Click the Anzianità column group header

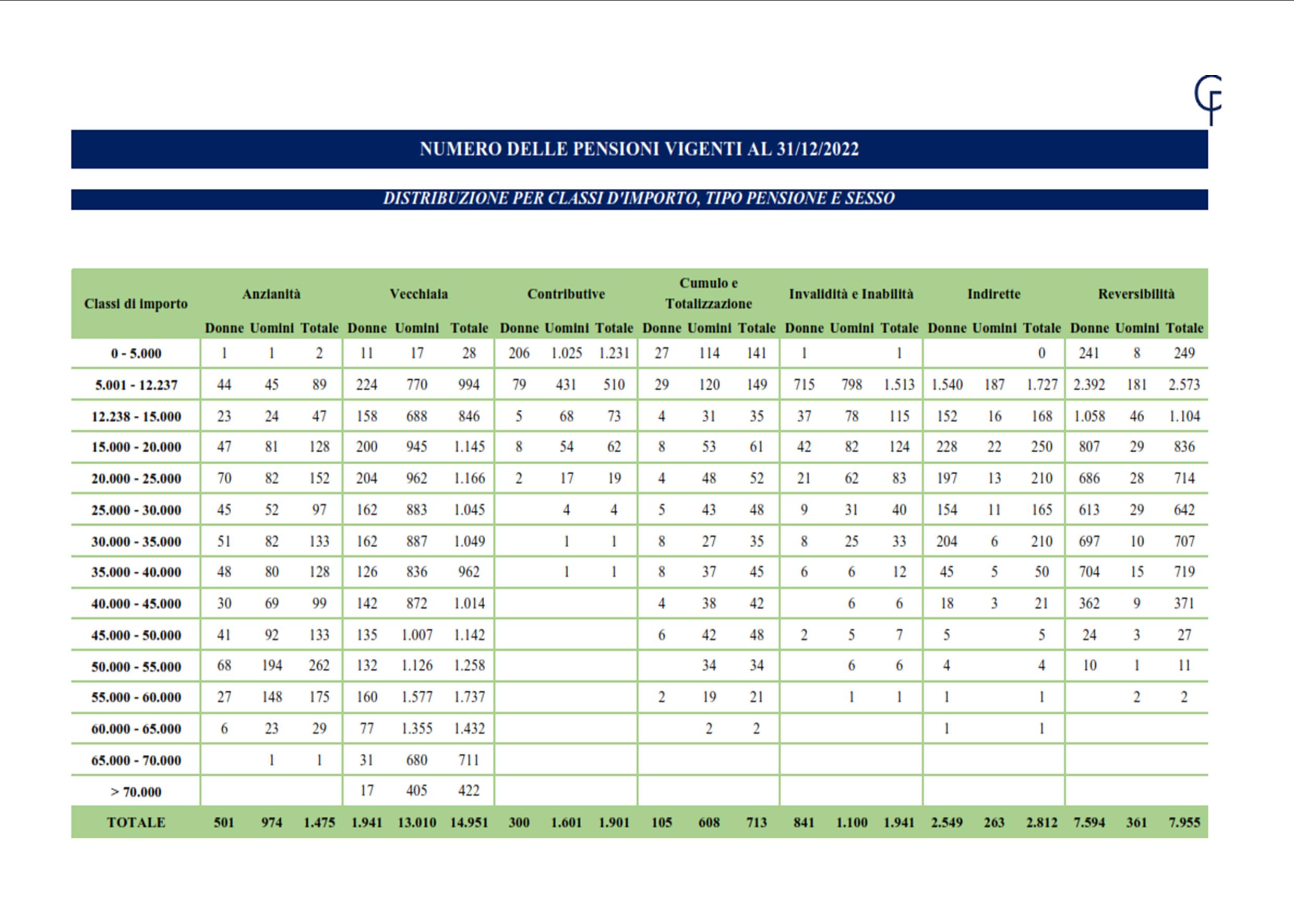pyautogui.click(x=272, y=294)
